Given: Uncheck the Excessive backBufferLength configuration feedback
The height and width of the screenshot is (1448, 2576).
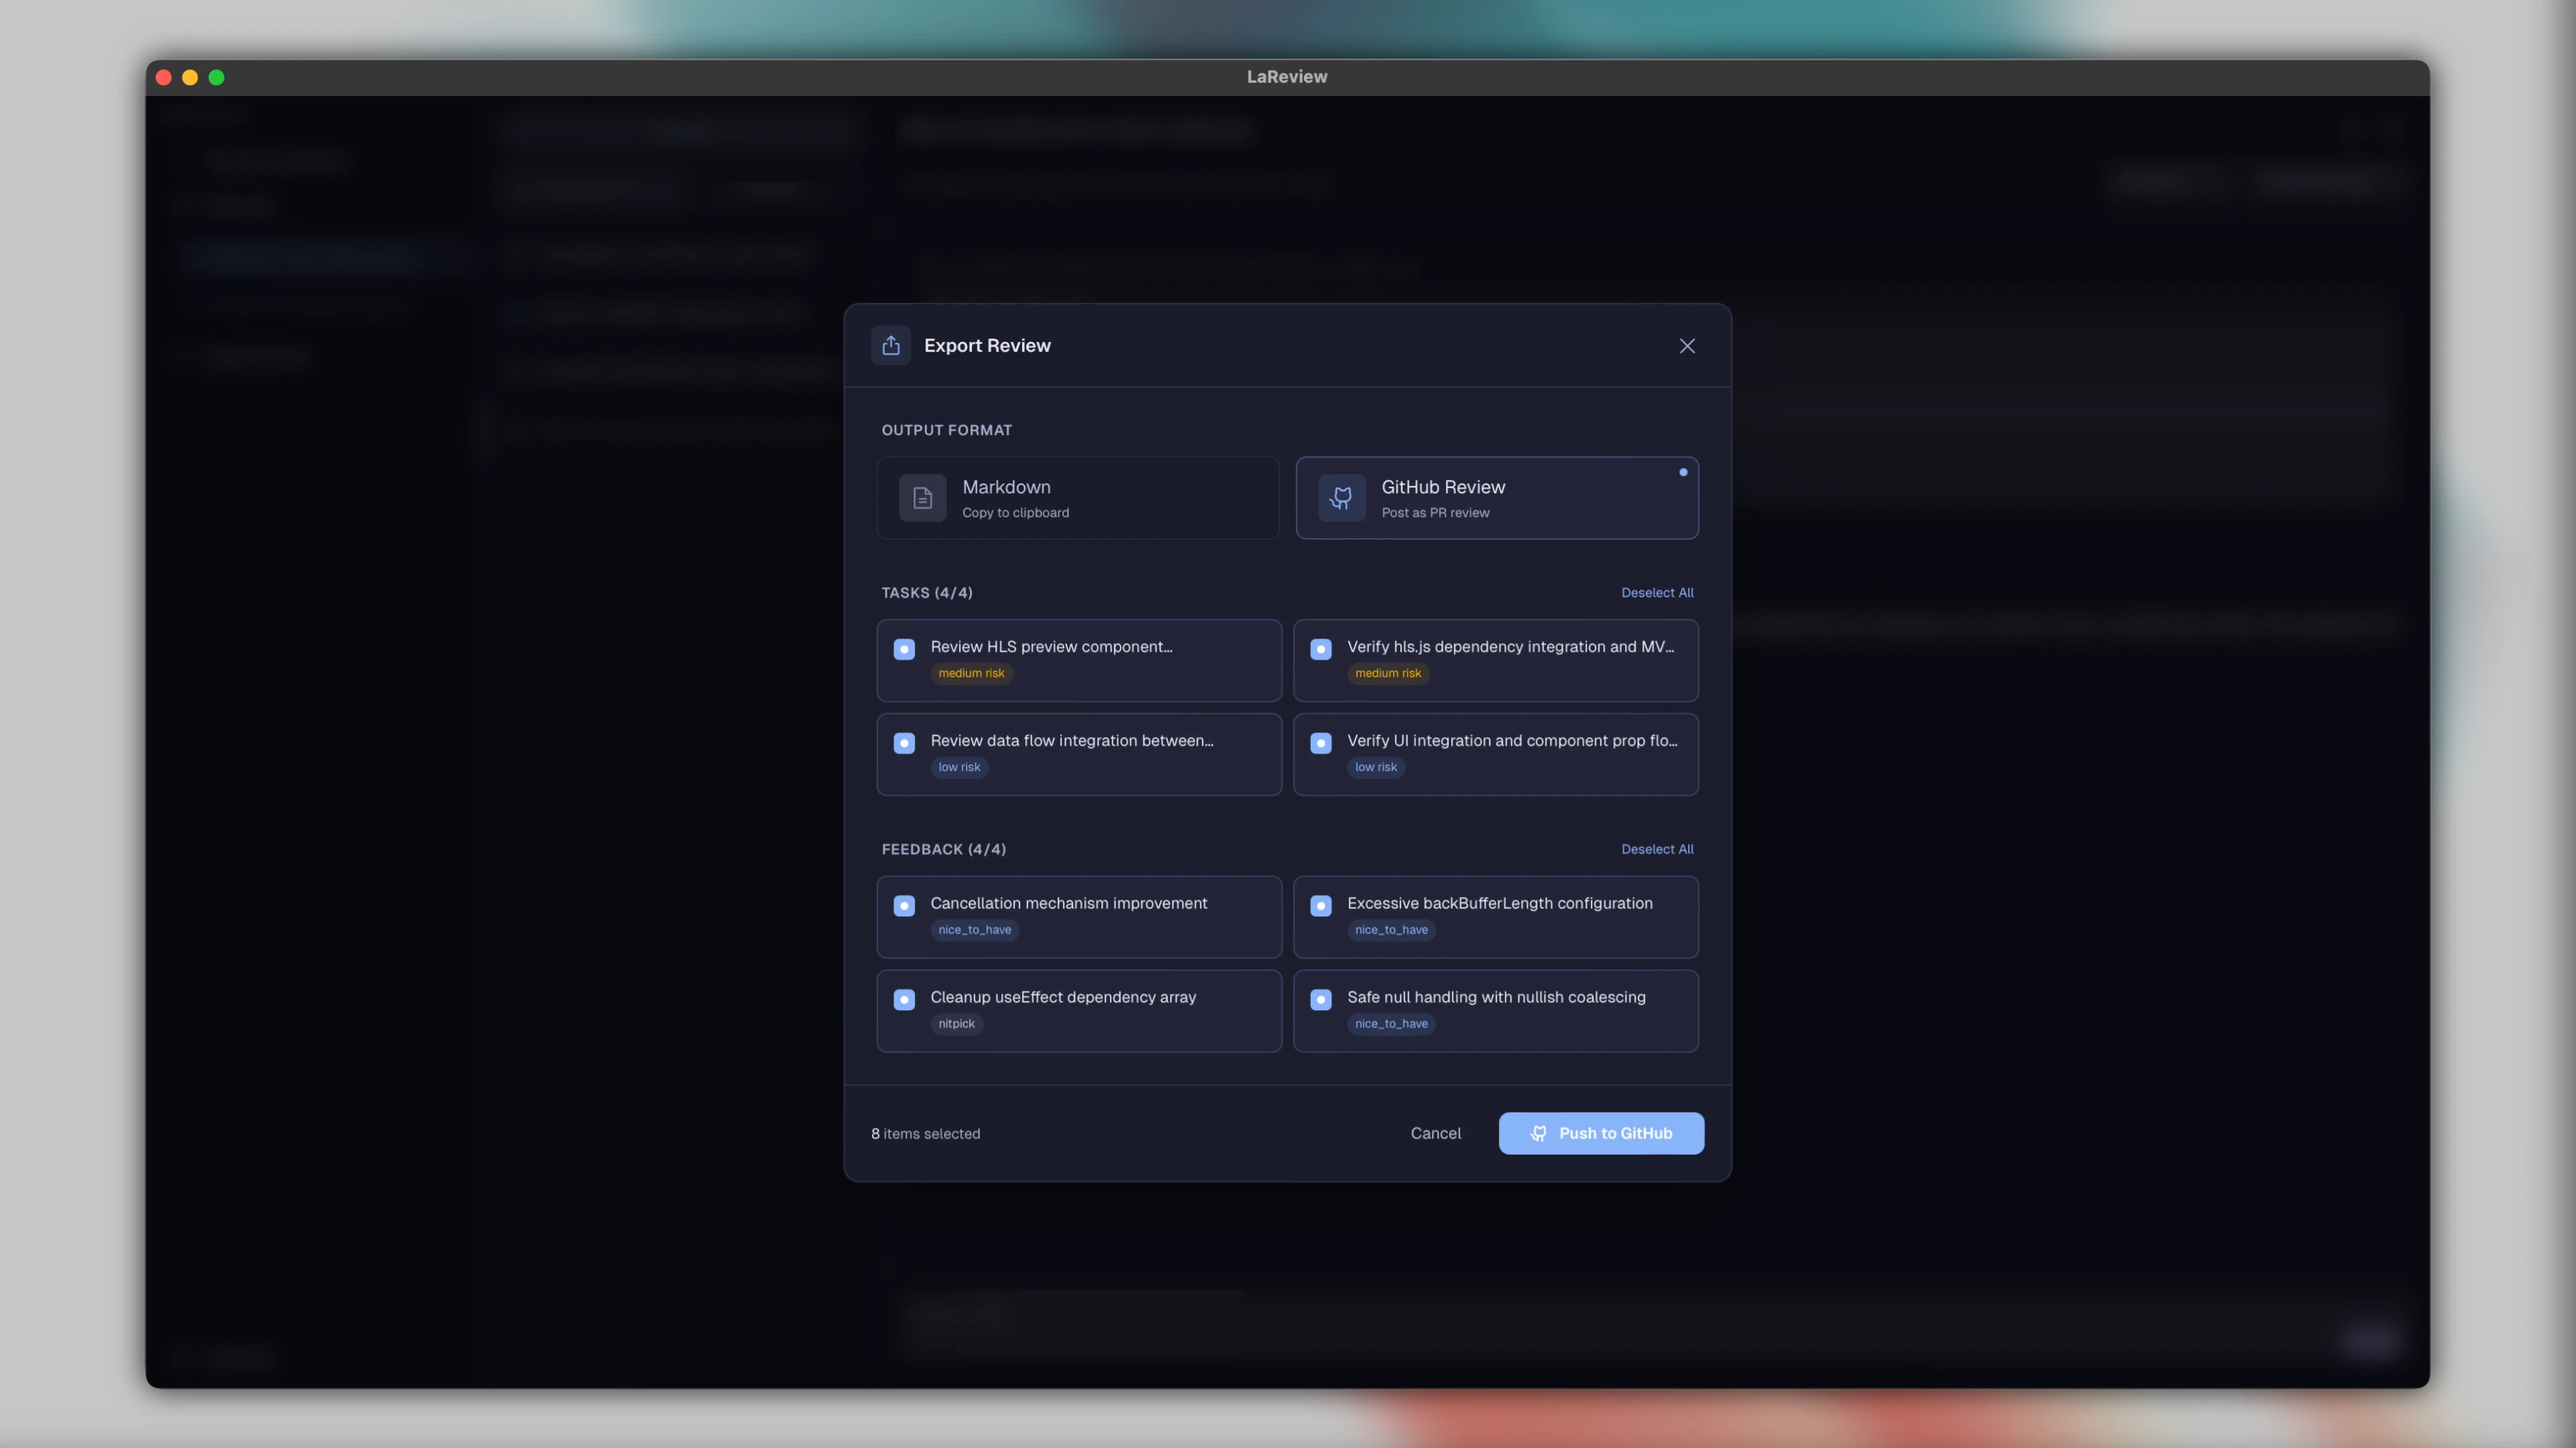Looking at the screenshot, I should click(1321, 906).
